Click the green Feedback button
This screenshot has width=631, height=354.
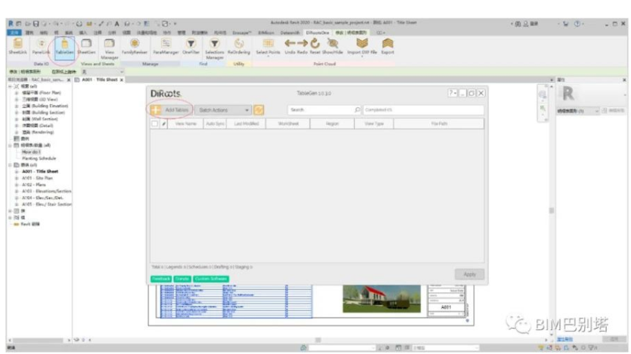[161, 279]
